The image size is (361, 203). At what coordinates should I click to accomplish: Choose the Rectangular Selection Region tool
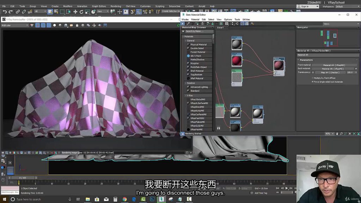coord(62,12)
